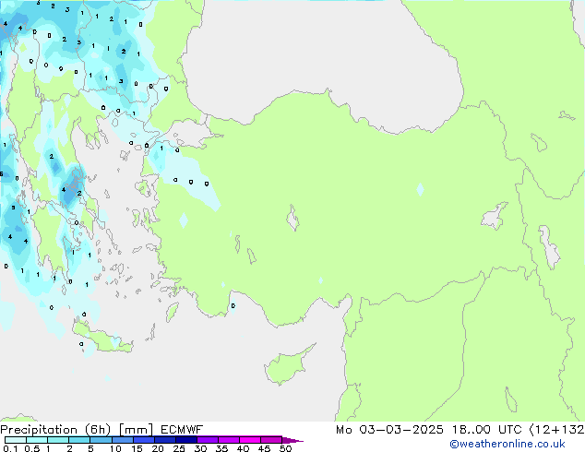Click the '50' legend scale label
585x452 pixels.
(286, 448)
